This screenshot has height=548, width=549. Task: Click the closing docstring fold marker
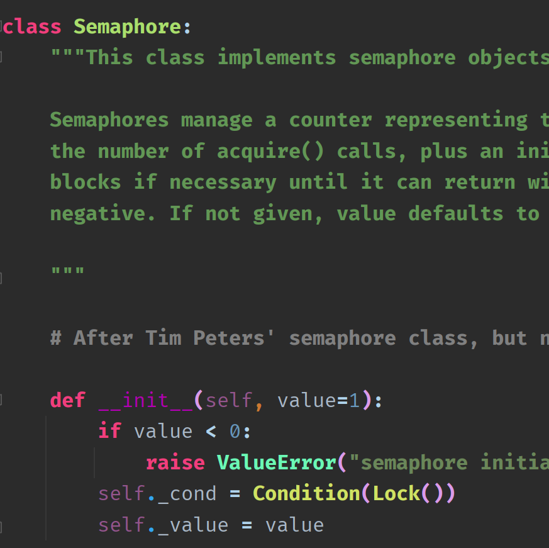click(x=1, y=278)
